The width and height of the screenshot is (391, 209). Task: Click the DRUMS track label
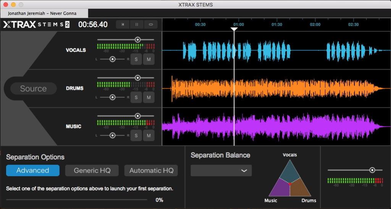74,88
